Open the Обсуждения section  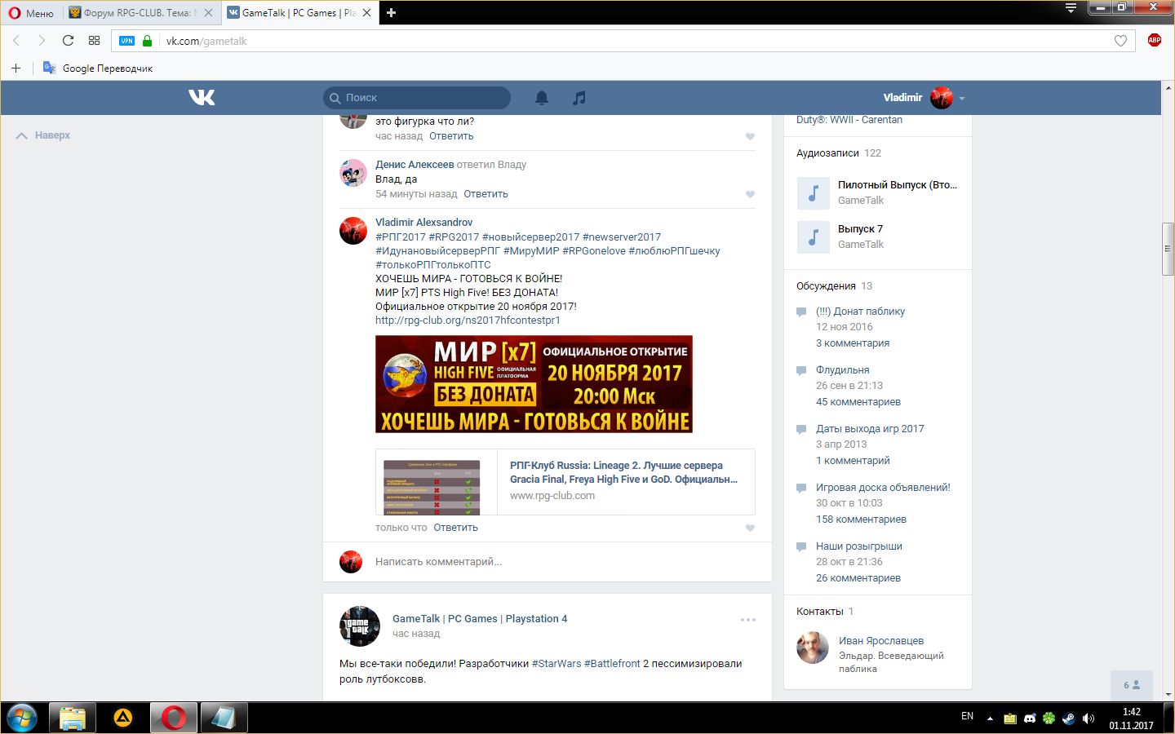(834, 285)
